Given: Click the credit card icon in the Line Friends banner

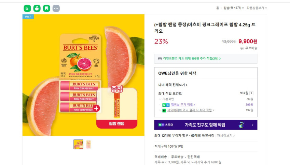Looking at the screenshot, I should 160,59.
